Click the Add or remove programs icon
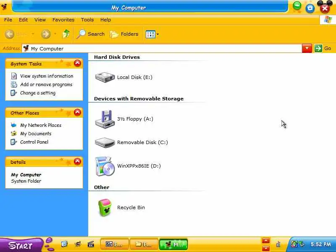This screenshot has height=252, width=336. [x=14, y=84]
